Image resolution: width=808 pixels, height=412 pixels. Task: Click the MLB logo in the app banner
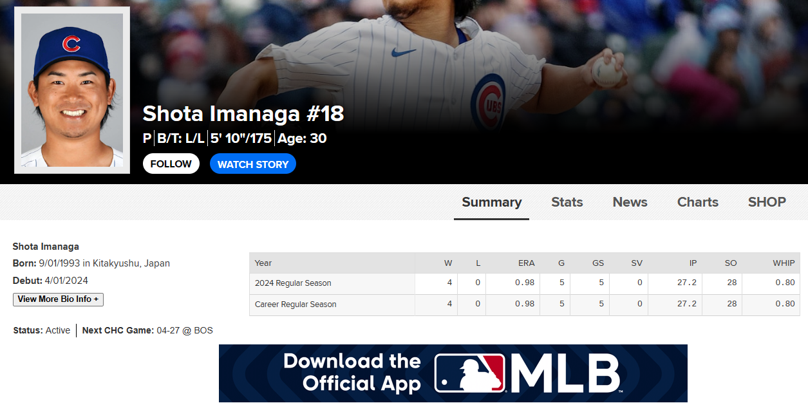[528, 373]
